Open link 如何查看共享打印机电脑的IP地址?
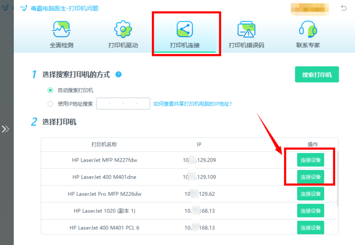Screen dimensions: 355x245 [193, 104]
